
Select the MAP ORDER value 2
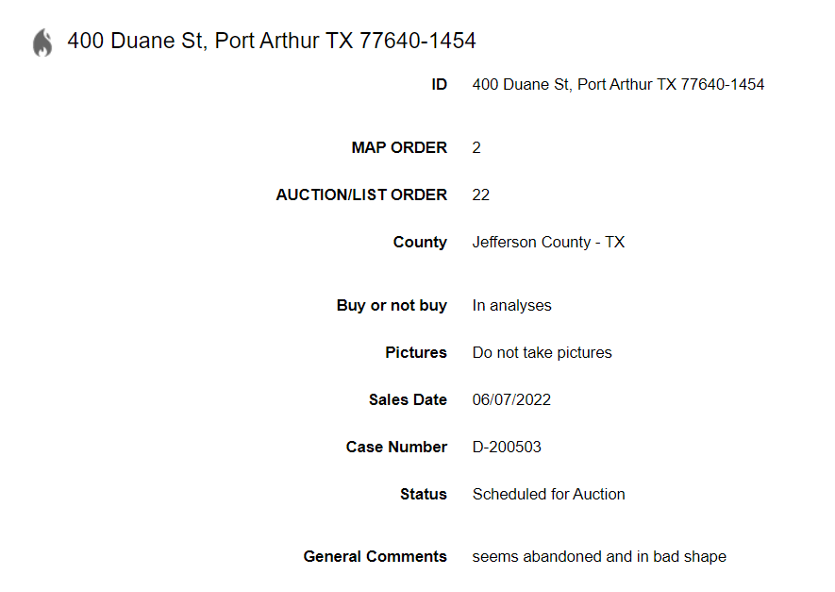pos(476,147)
